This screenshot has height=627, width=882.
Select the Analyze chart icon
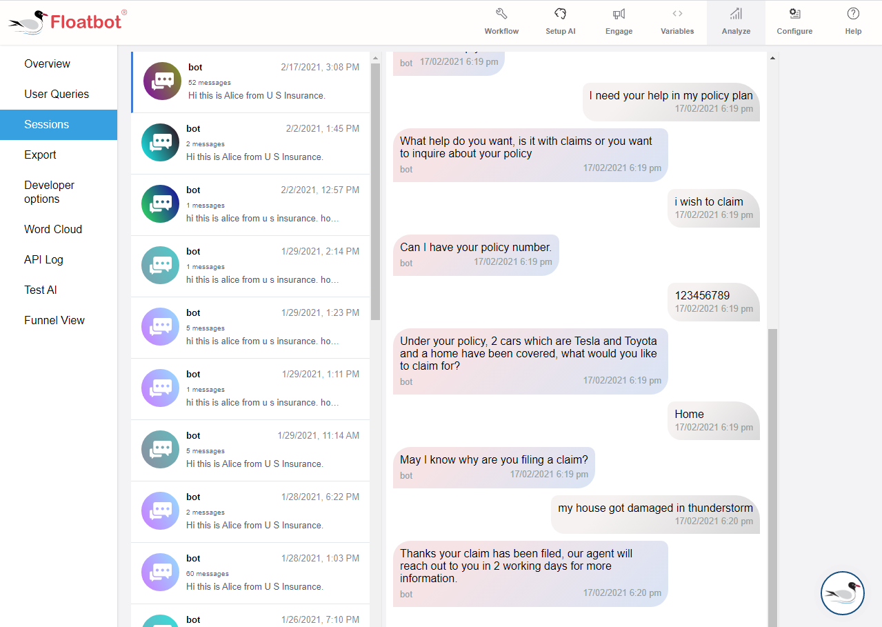[x=735, y=21]
